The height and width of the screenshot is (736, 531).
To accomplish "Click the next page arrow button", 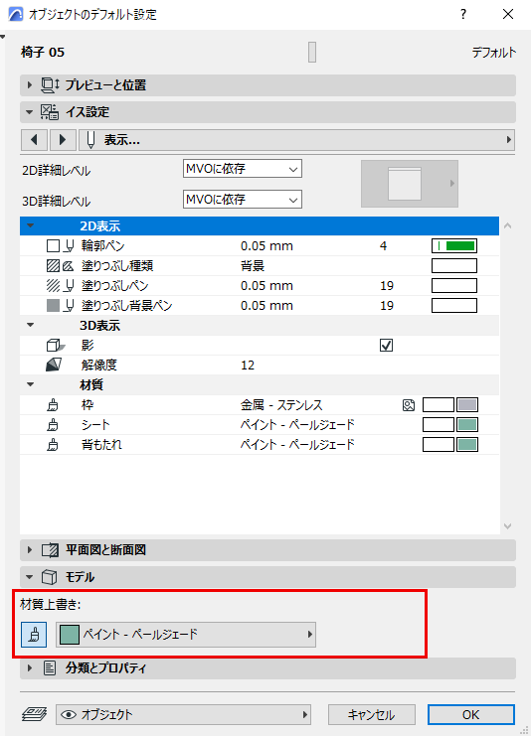I will [63, 140].
